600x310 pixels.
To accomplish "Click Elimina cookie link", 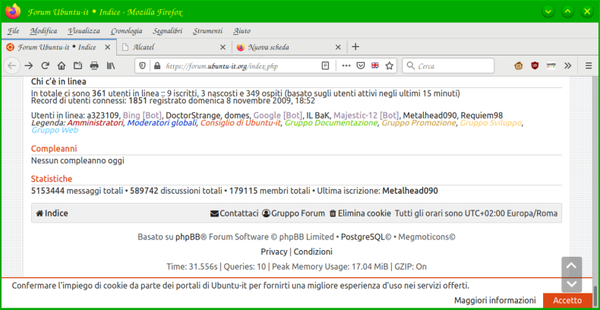I will 360,214.
